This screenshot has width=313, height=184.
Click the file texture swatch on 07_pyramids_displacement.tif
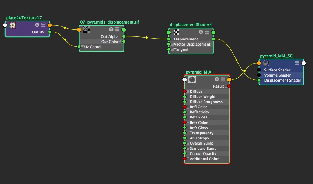[x=87, y=29]
